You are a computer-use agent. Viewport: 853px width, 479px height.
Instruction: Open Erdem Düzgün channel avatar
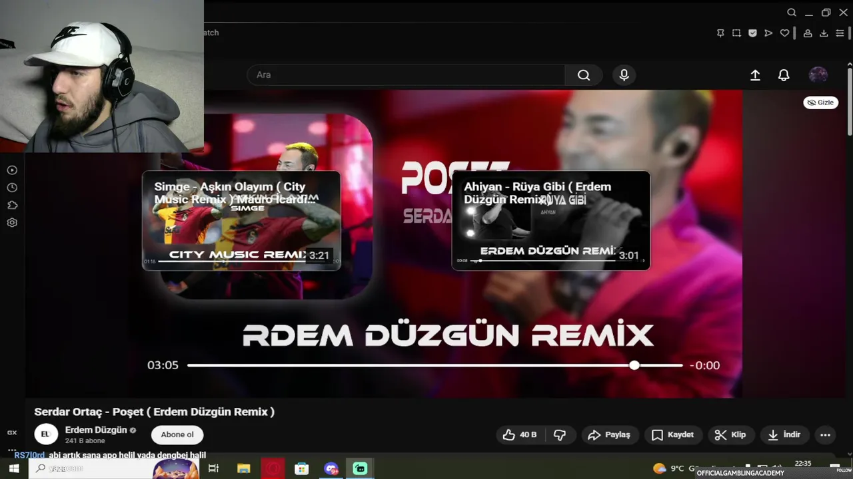(46, 434)
